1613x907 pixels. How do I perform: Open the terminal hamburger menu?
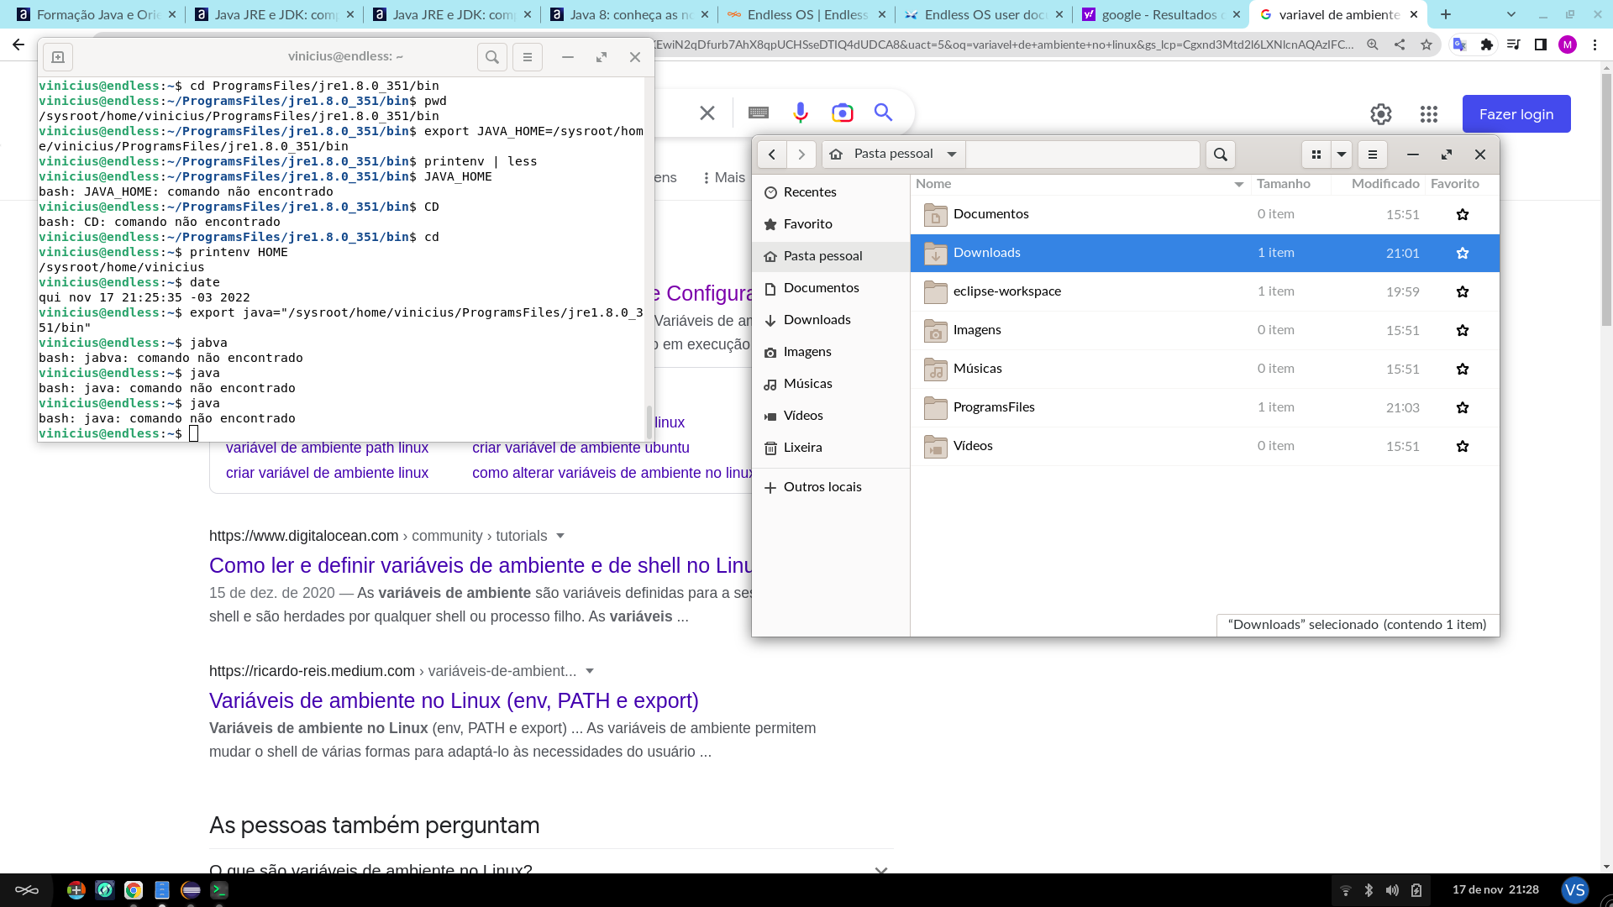click(528, 57)
